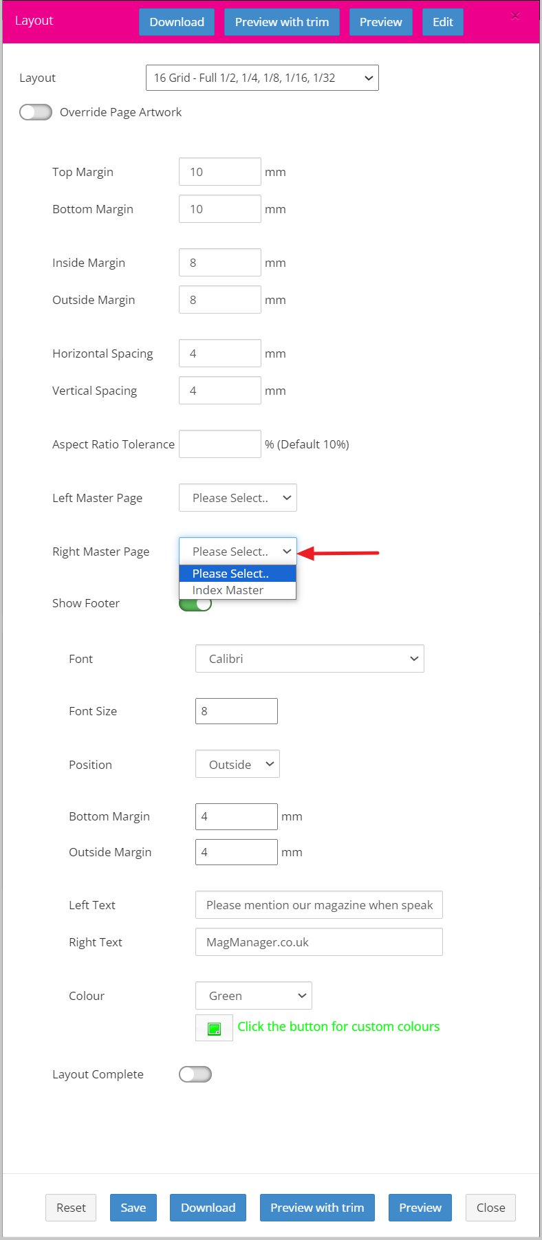Screen dimensions: 542x1240
Task: Click the bottom Preview button
Action: pyautogui.click(x=420, y=1208)
